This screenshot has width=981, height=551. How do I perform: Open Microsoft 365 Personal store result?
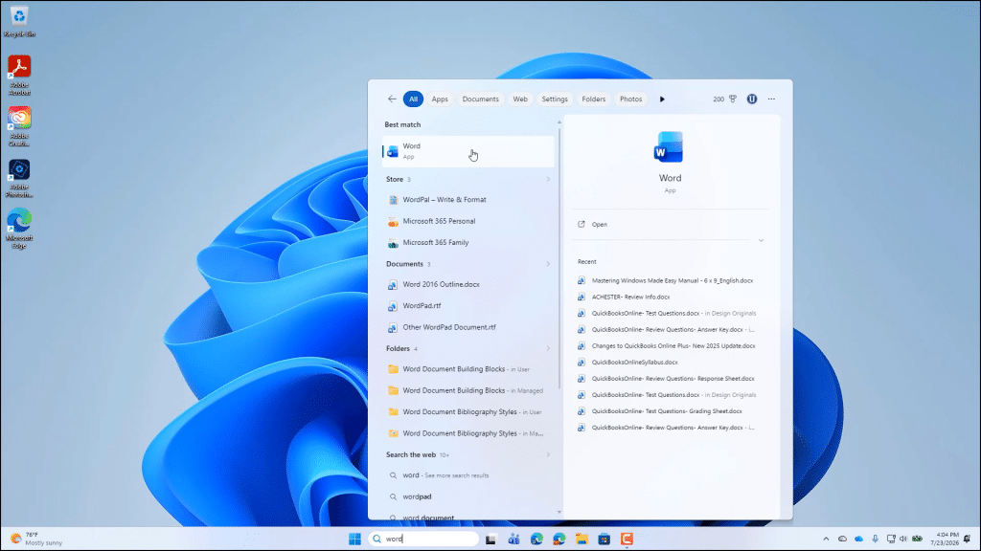[468, 221]
